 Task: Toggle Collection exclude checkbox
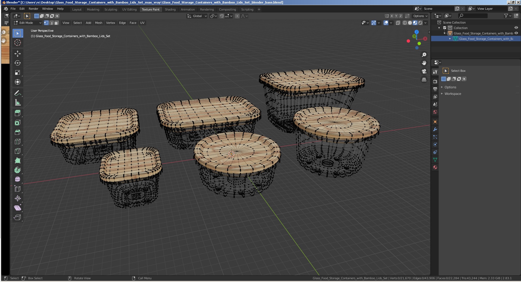(445, 28)
